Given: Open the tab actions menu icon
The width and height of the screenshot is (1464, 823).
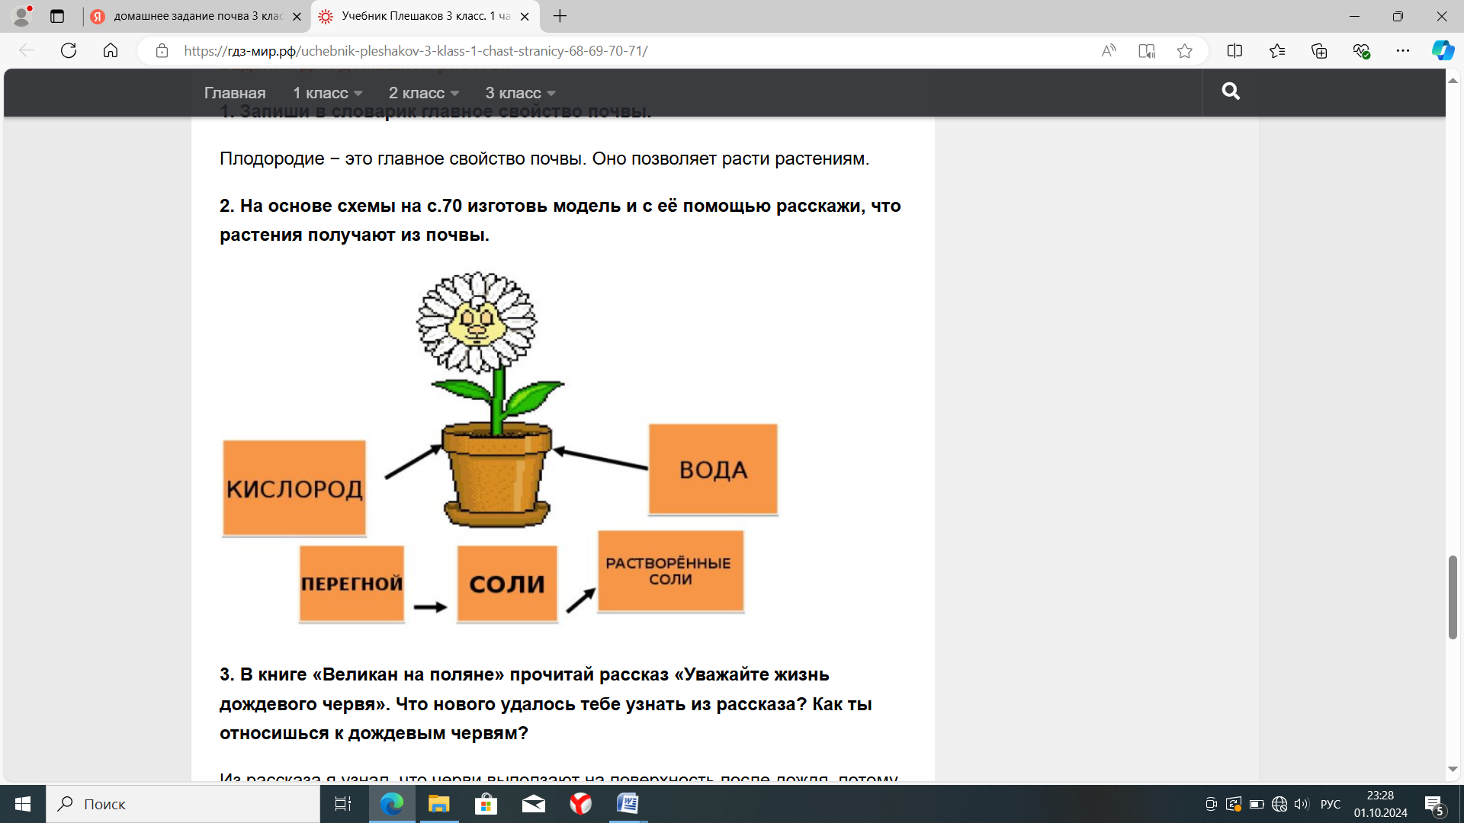Looking at the screenshot, I should pos(57,16).
